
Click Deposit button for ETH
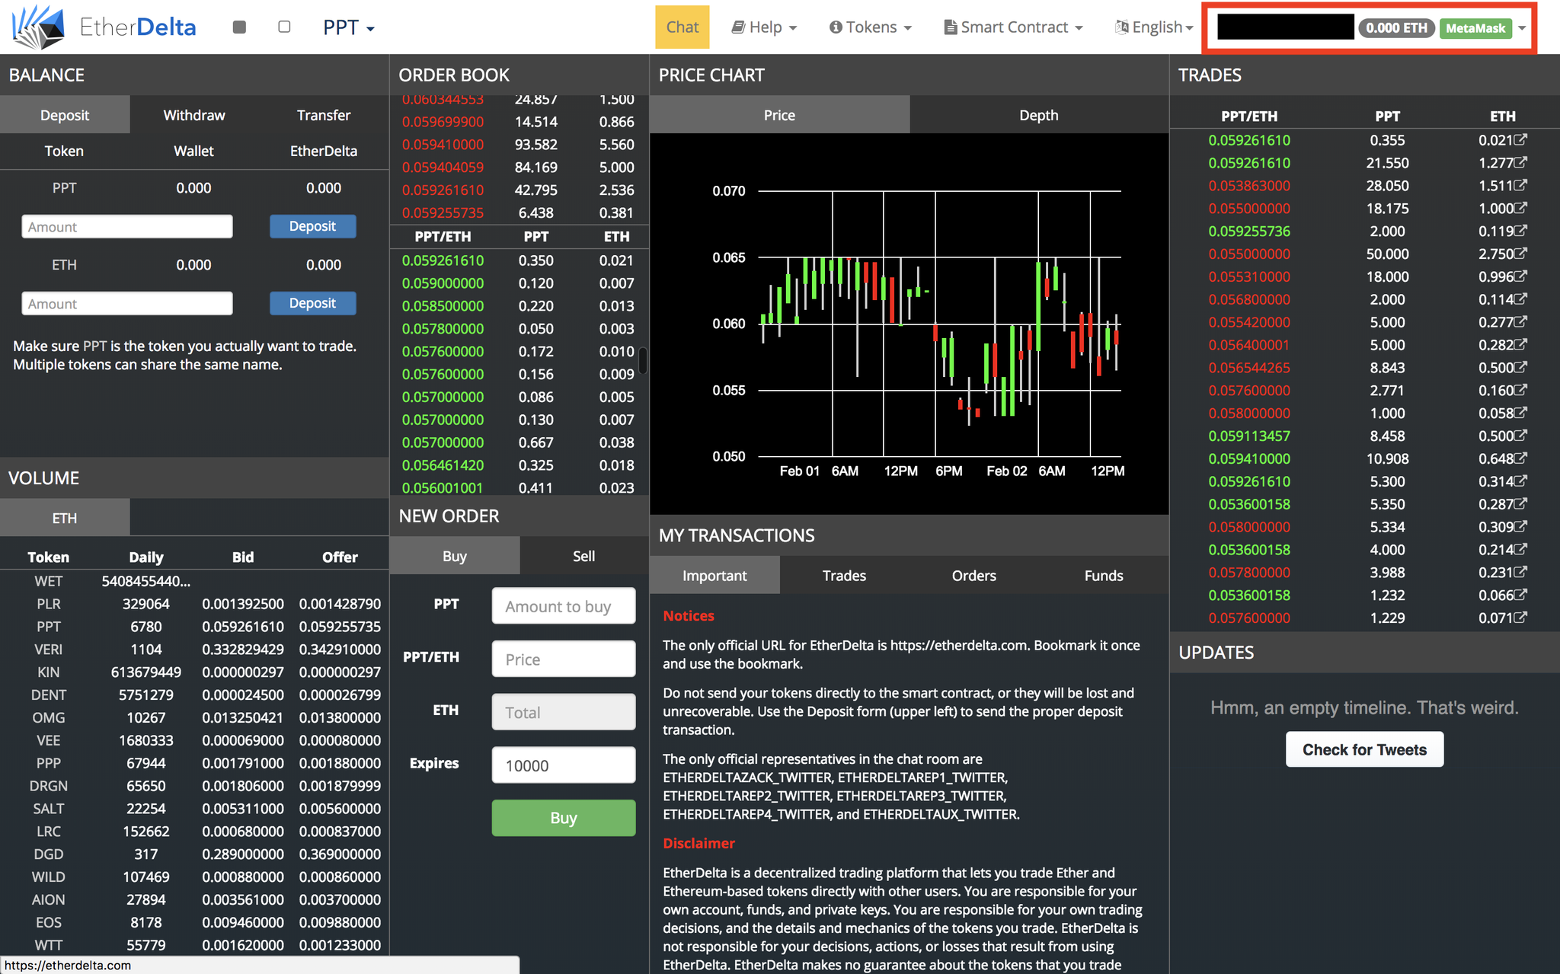[312, 303]
